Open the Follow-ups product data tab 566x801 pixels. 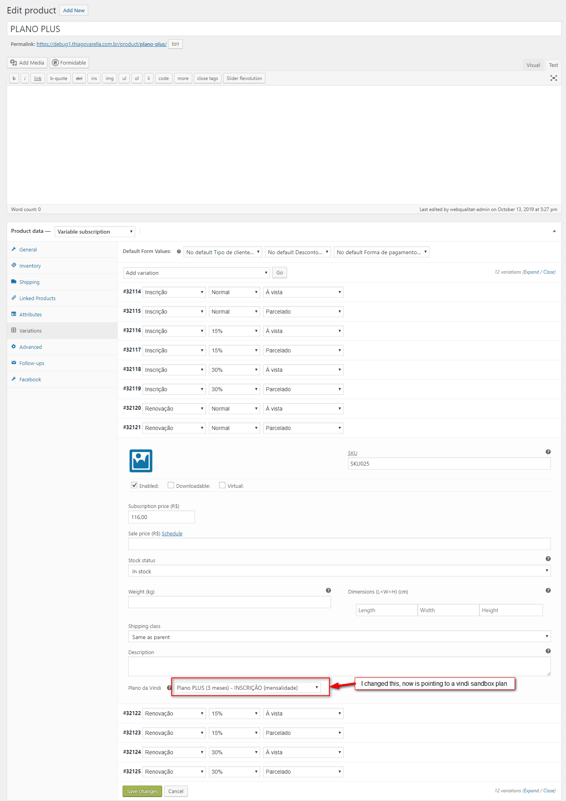pyautogui.click(x=62, y=363)
